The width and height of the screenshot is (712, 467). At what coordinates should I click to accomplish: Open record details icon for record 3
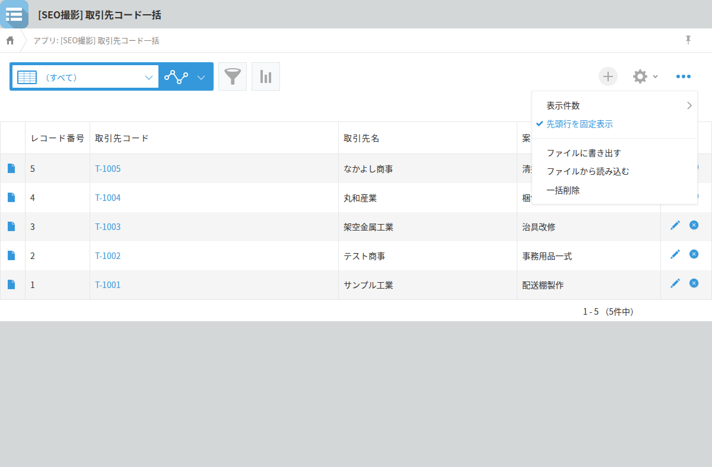[11, 226]
